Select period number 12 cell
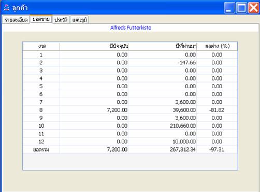The height and width of the screenshot is (192, 260). (x=41, y=142)
